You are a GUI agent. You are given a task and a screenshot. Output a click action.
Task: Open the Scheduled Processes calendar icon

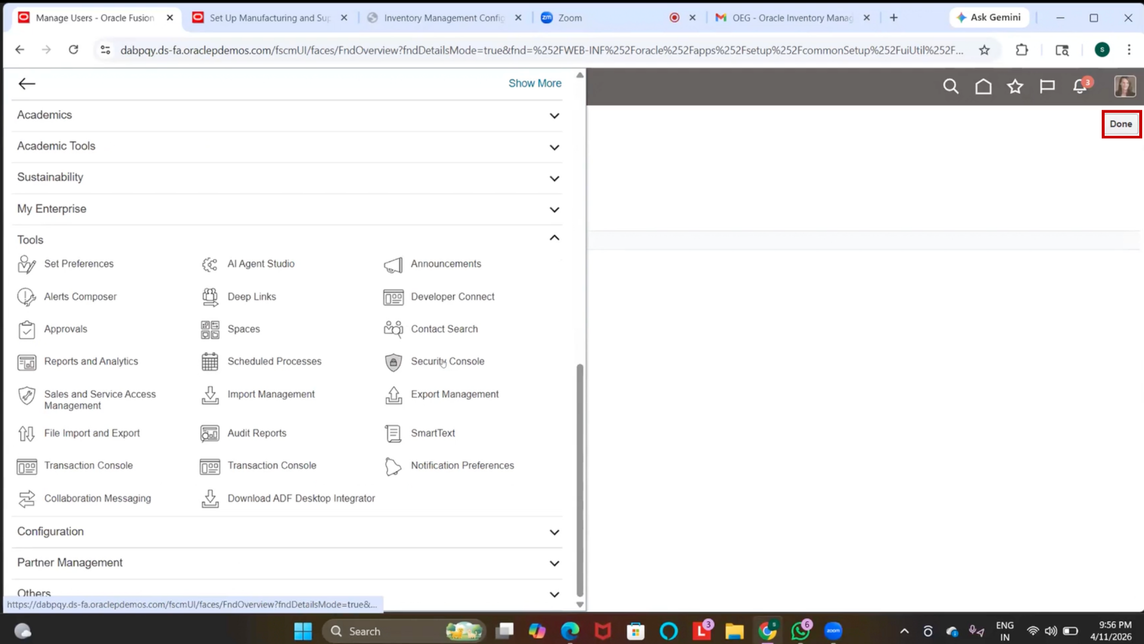210,362
